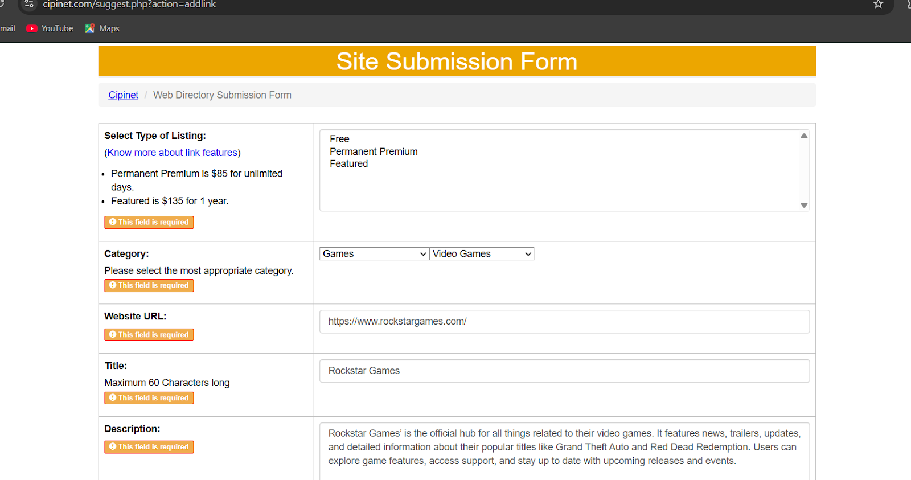Select the Free listing option
This screenshot has width=911, height=480.
pyautogui.click(x=339, y=139)
